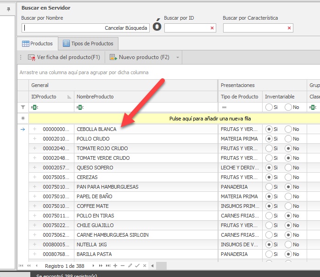Go to last record in navigator
Screen dimensions: 320x277
tap(108, 266)
